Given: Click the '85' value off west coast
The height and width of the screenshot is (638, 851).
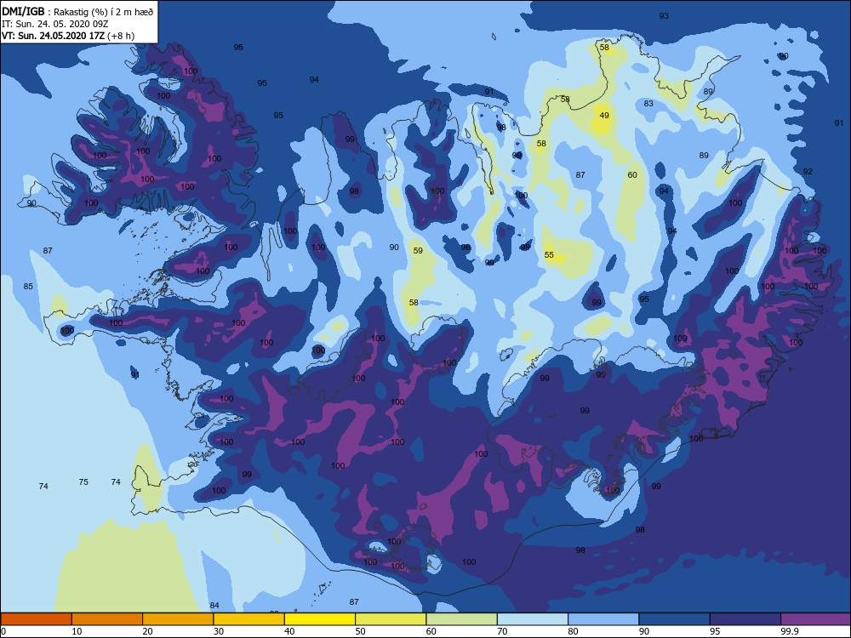Looking at the screenshot, I should click(x=28, y=286).
